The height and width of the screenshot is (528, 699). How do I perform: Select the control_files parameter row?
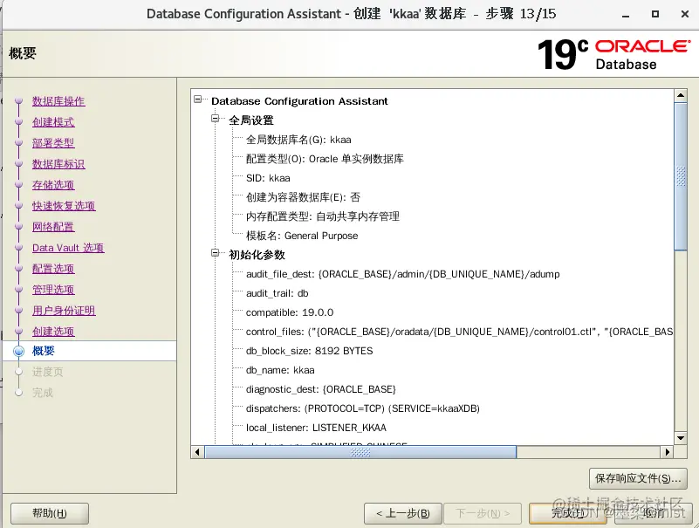pyautogui.click(x=459, y=332)
